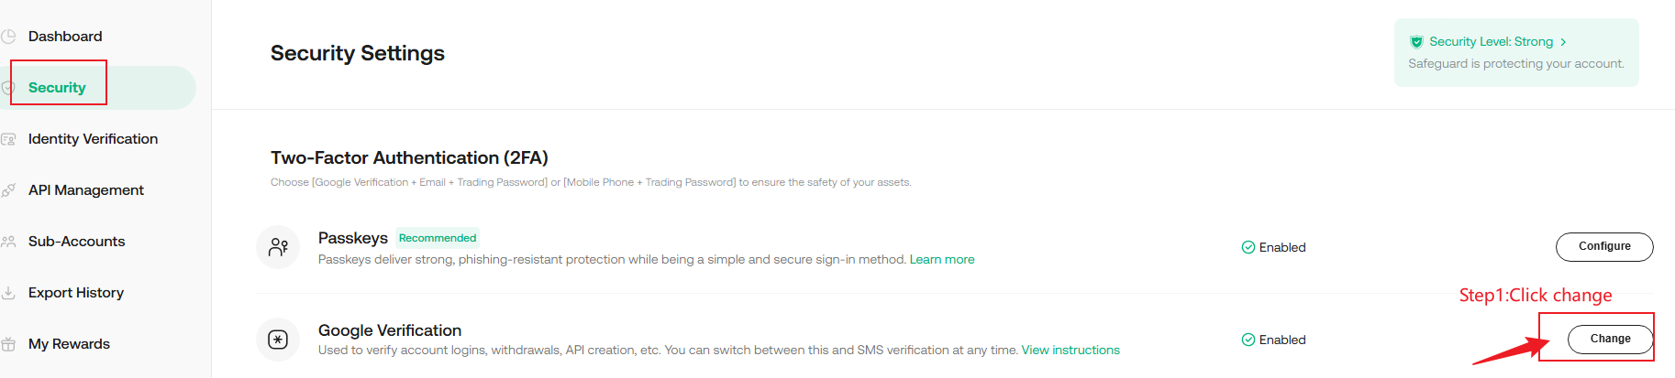This screenshot has height=378, width=1675.
Task: Click the Sub-Accounts people icon in sidebar
Action: pyautogui.click(x=8, y=242)
